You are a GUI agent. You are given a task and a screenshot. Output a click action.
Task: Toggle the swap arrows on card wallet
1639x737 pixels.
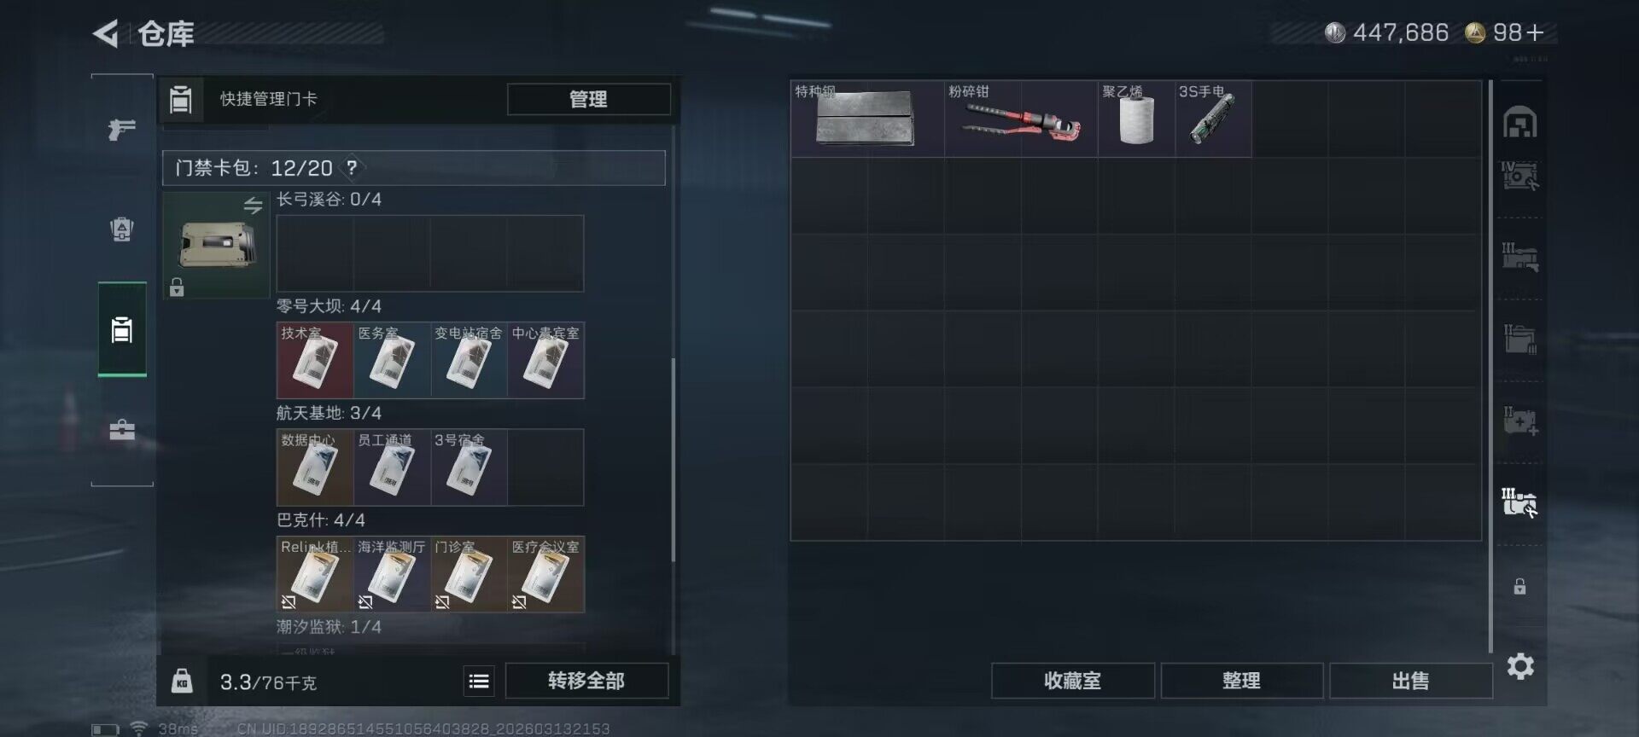[x=253, y=206]
